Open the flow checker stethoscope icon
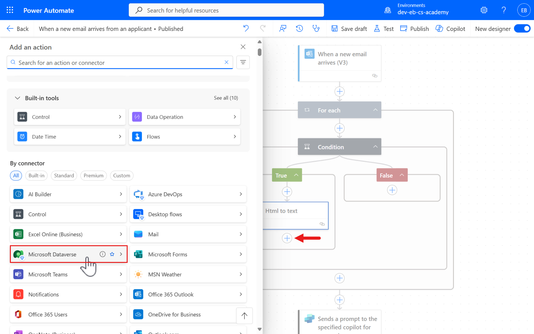The height and width of the screenshot is (334, 534). pos(316,28)
